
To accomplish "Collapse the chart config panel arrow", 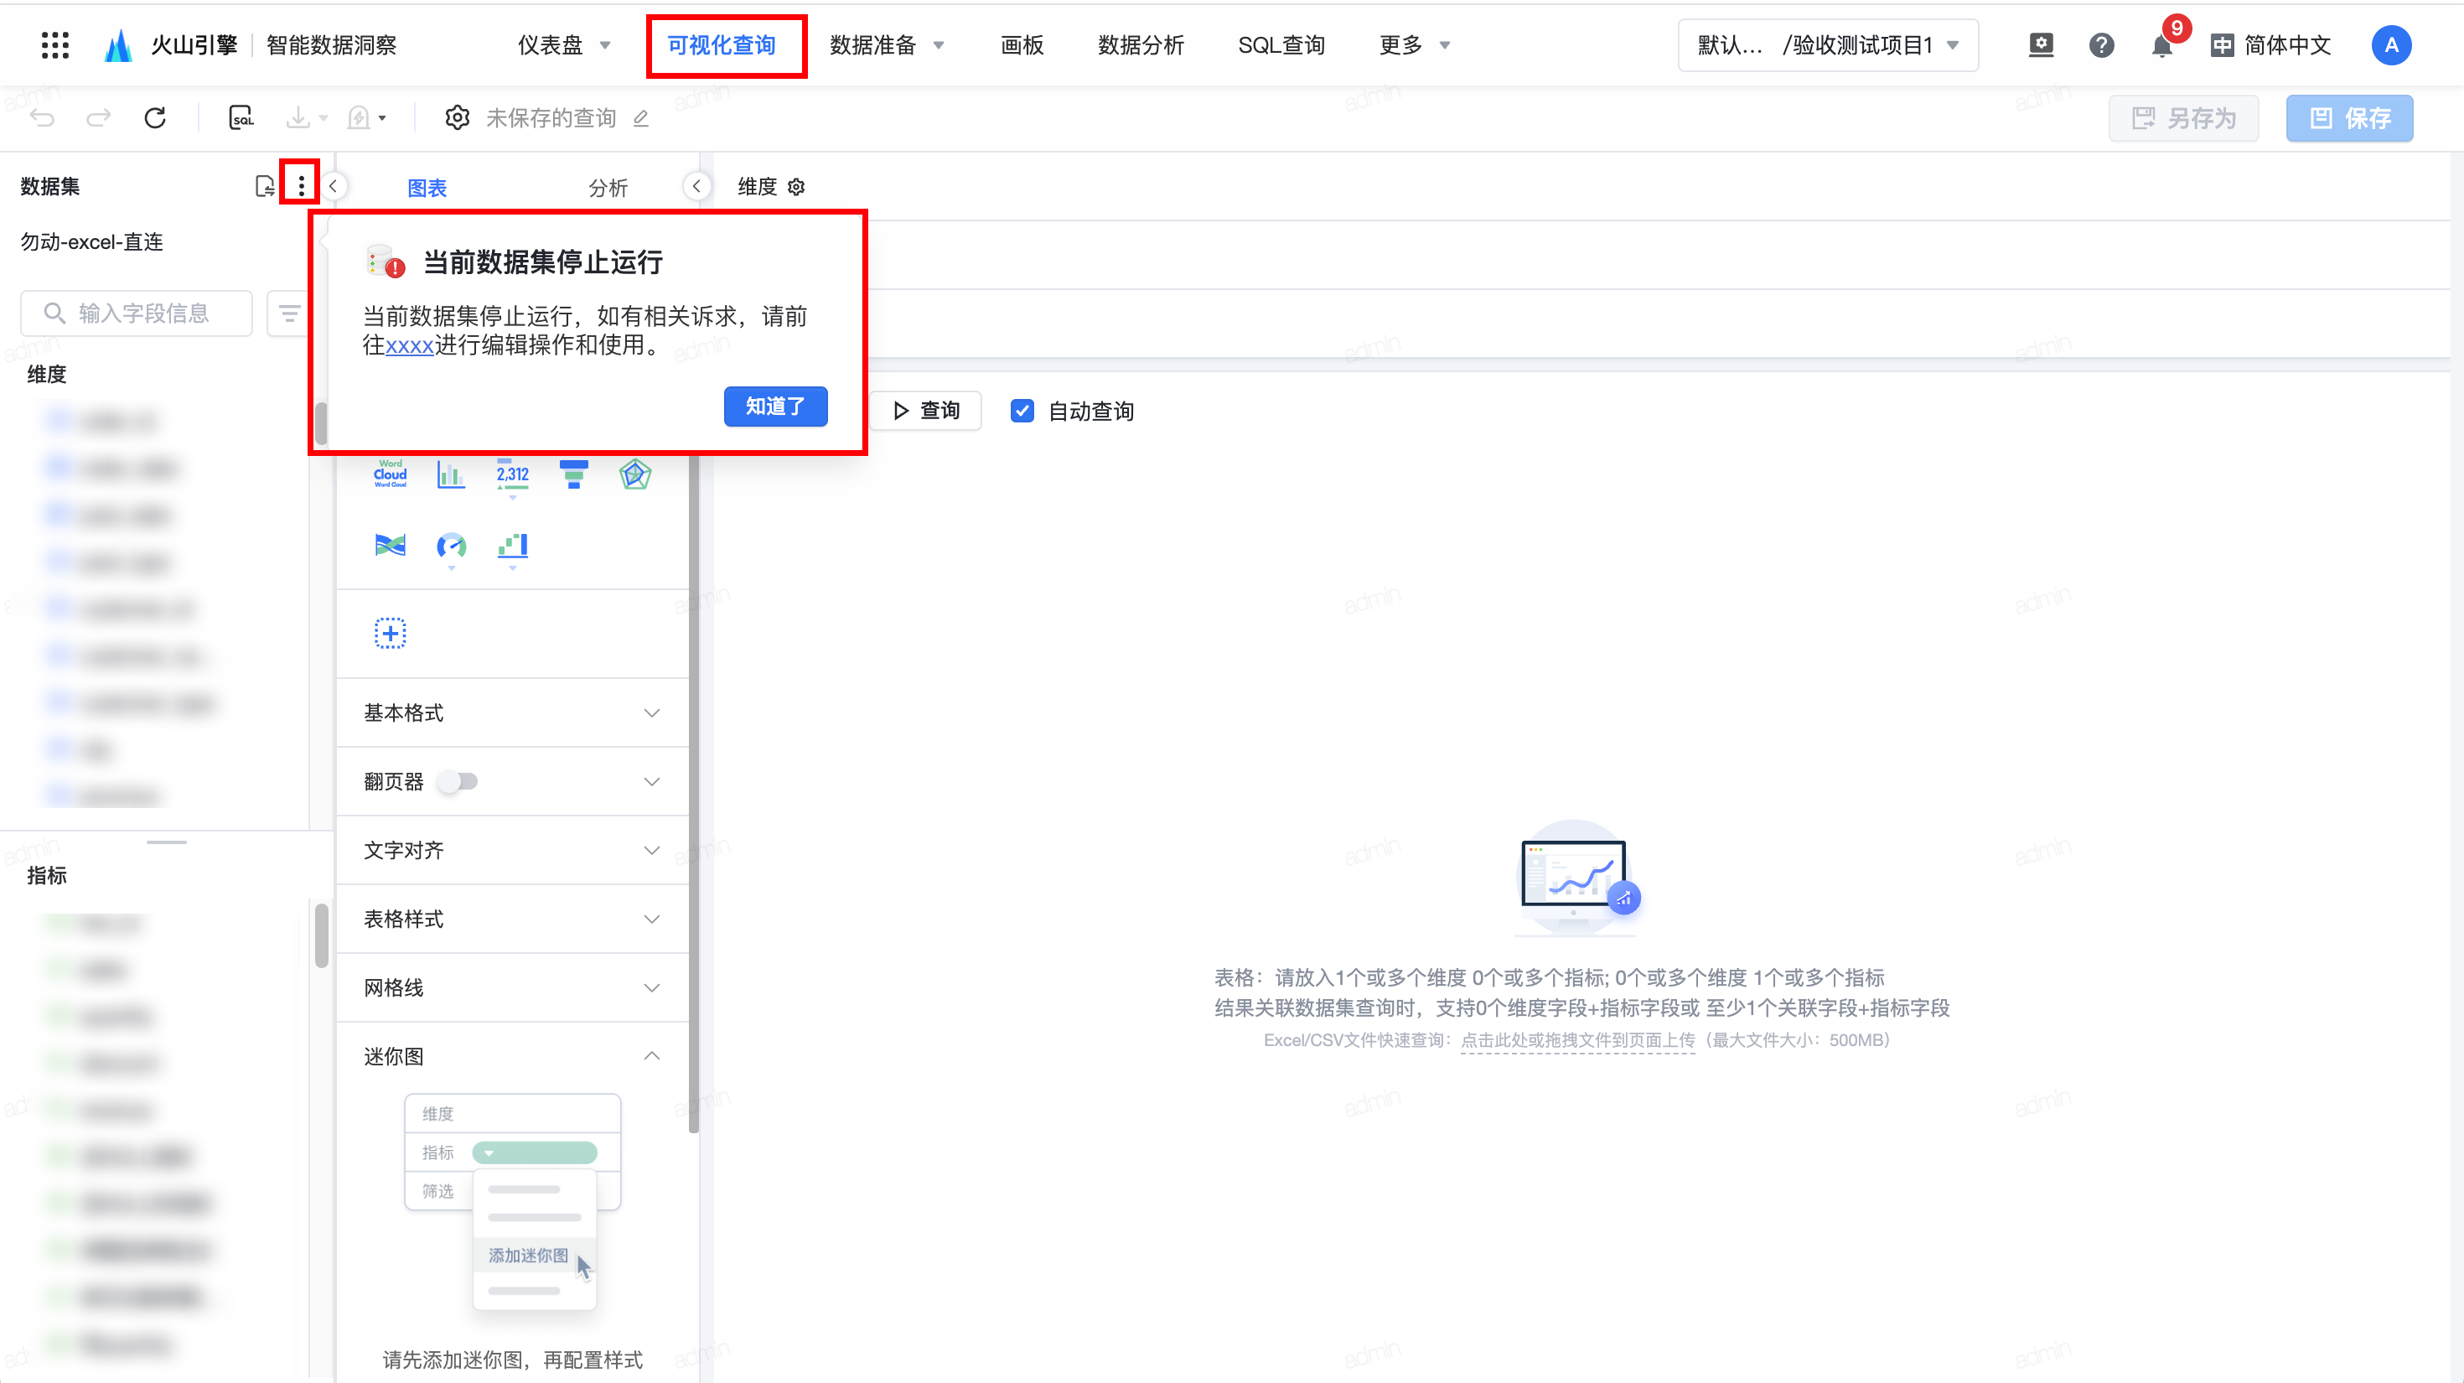I will (x=696, y=185).
